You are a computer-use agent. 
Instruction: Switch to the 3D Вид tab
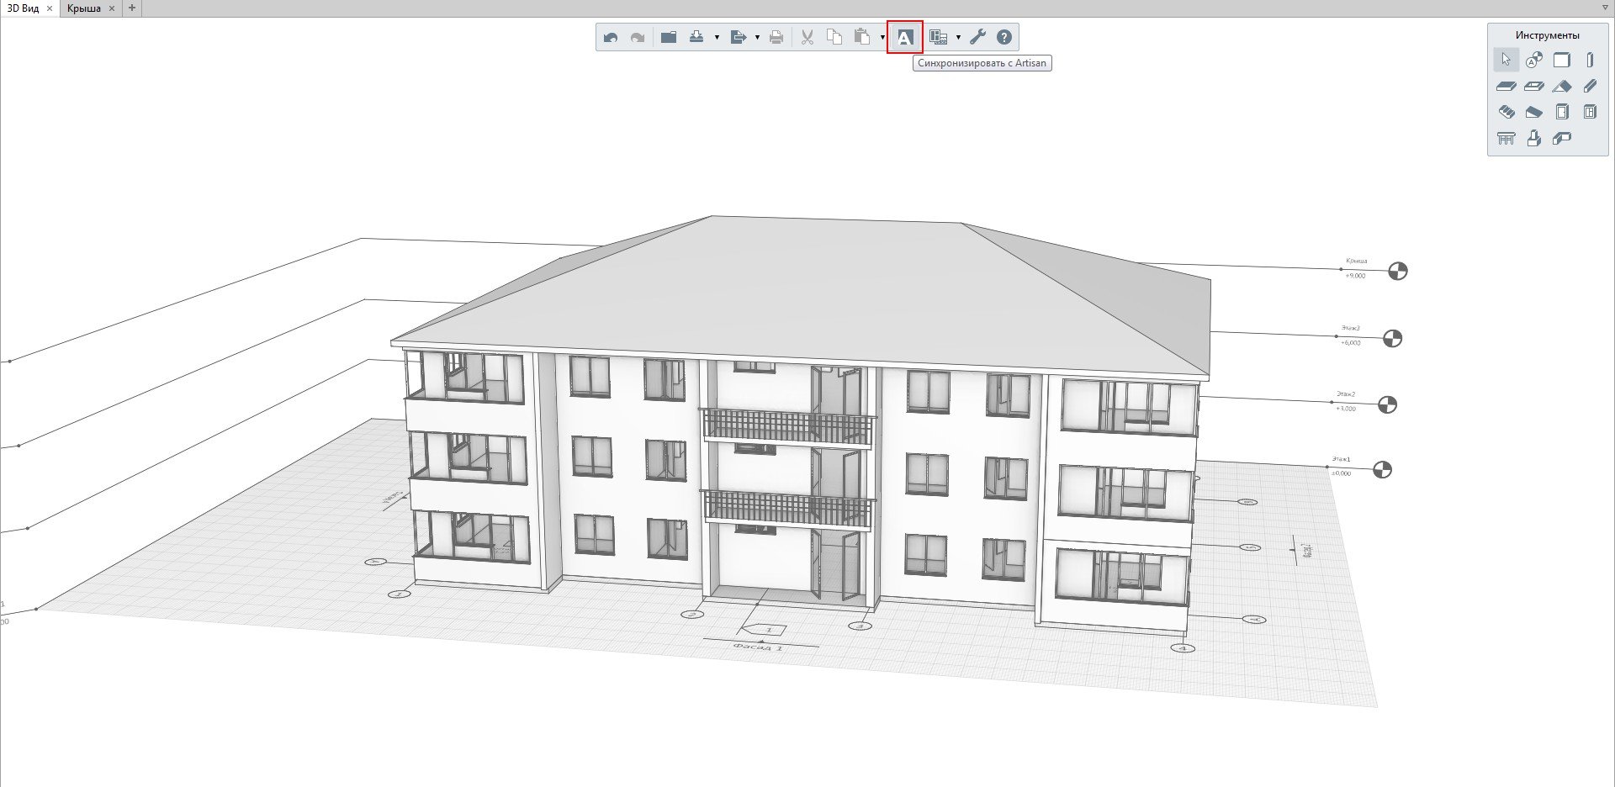[23, 8]
